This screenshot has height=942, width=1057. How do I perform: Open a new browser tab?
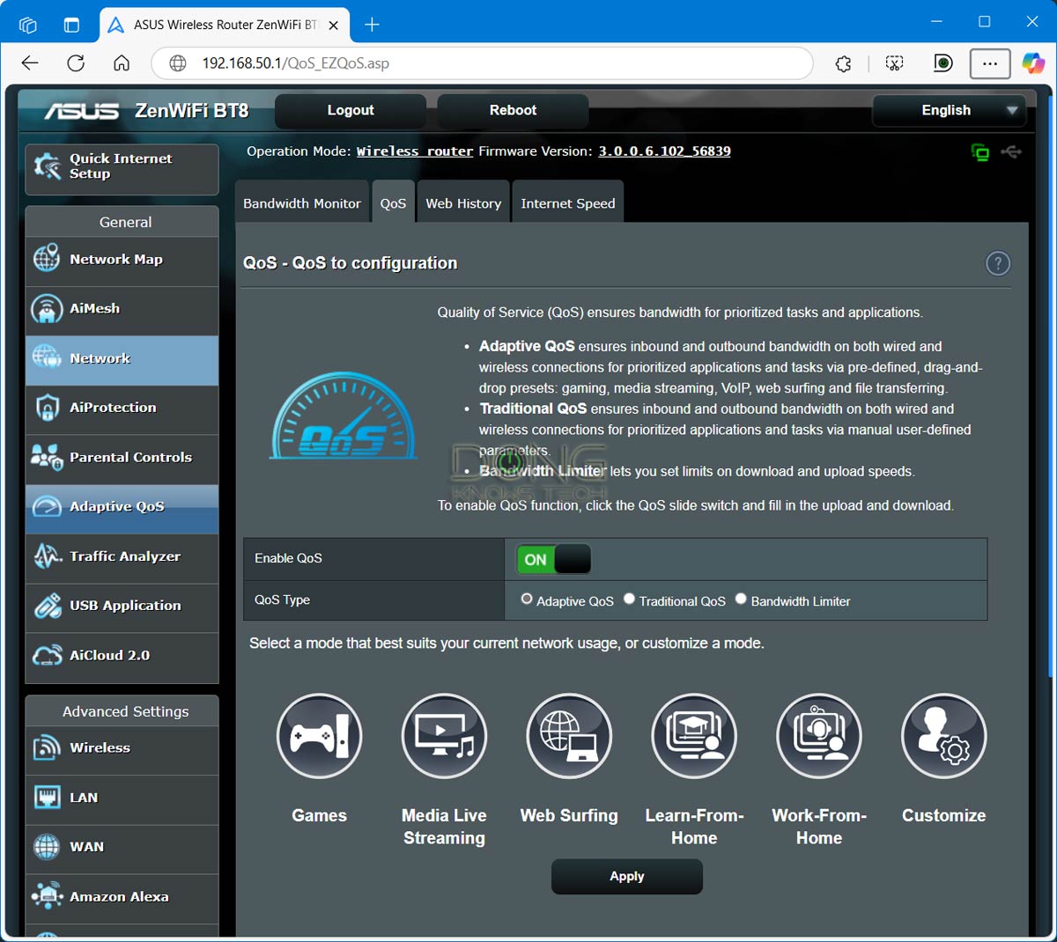(x=372, y=25)
